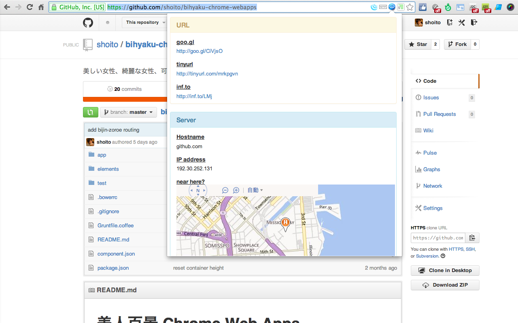Image resolution: width=518 pixels, height=323 pixels.
Task: Toggle the grey pencil extension marked off
Action: click(436, 8)
